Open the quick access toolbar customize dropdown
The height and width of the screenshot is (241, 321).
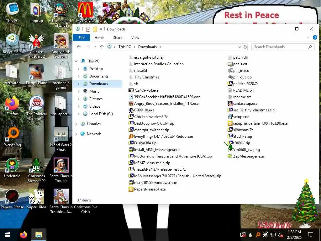coord(101,29)
